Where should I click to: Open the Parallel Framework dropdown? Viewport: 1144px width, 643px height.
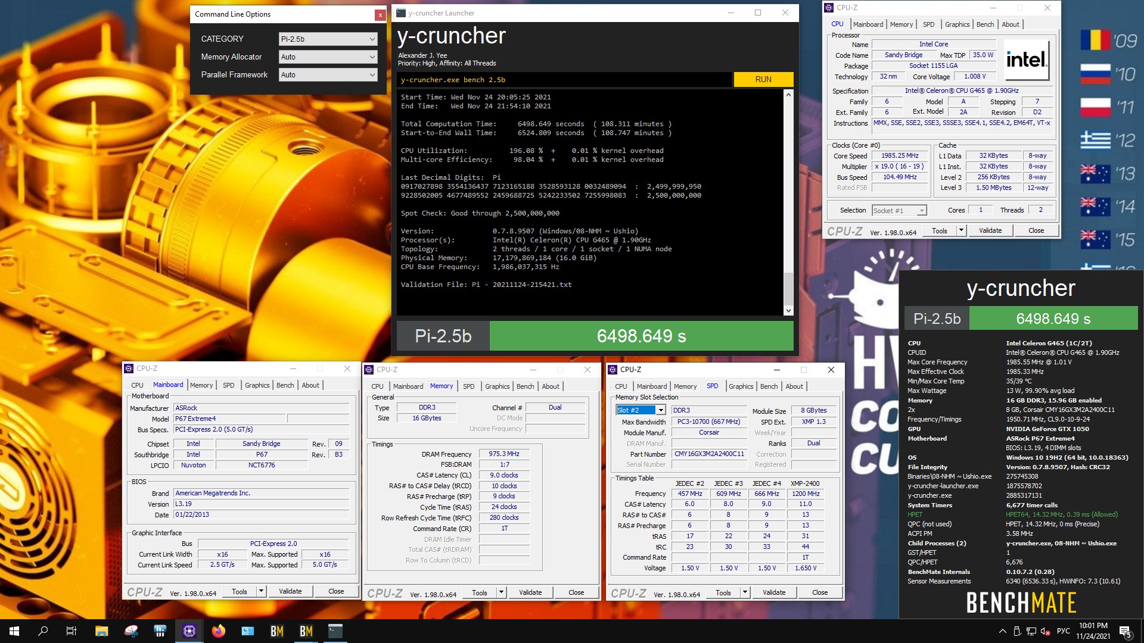pos(328,75)
